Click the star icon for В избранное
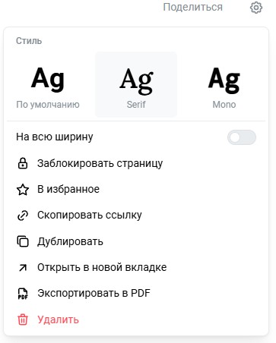 click(x=23, y=190)
